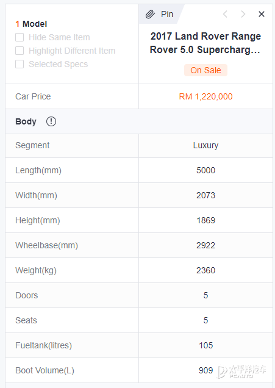Image resolution: width=275 pixels, height=388 pixels.
Task: Enable Hide Same Item checkbox
Action: pos(20,37)
